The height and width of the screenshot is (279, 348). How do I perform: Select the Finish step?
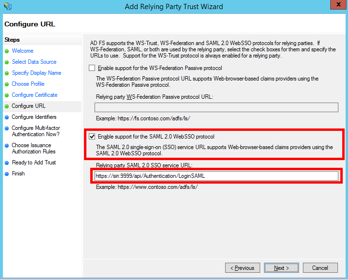18,173
